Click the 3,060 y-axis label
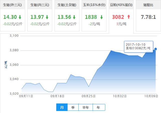The image size is (161, 113). [14, 65]
